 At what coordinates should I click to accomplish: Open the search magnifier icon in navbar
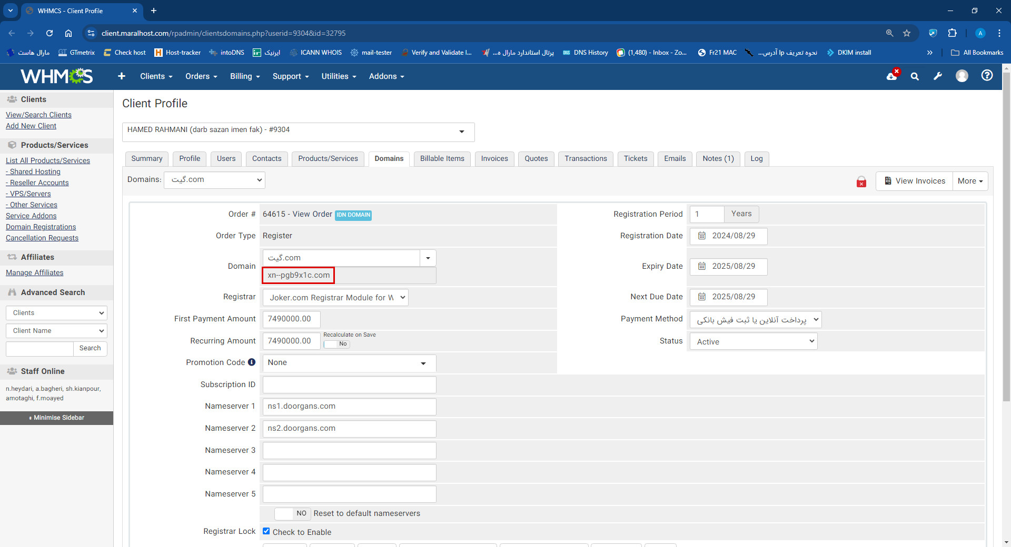pos(915,76)
